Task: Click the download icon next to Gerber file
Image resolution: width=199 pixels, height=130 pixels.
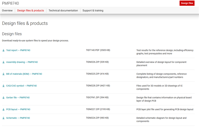Action: point(3,97)
